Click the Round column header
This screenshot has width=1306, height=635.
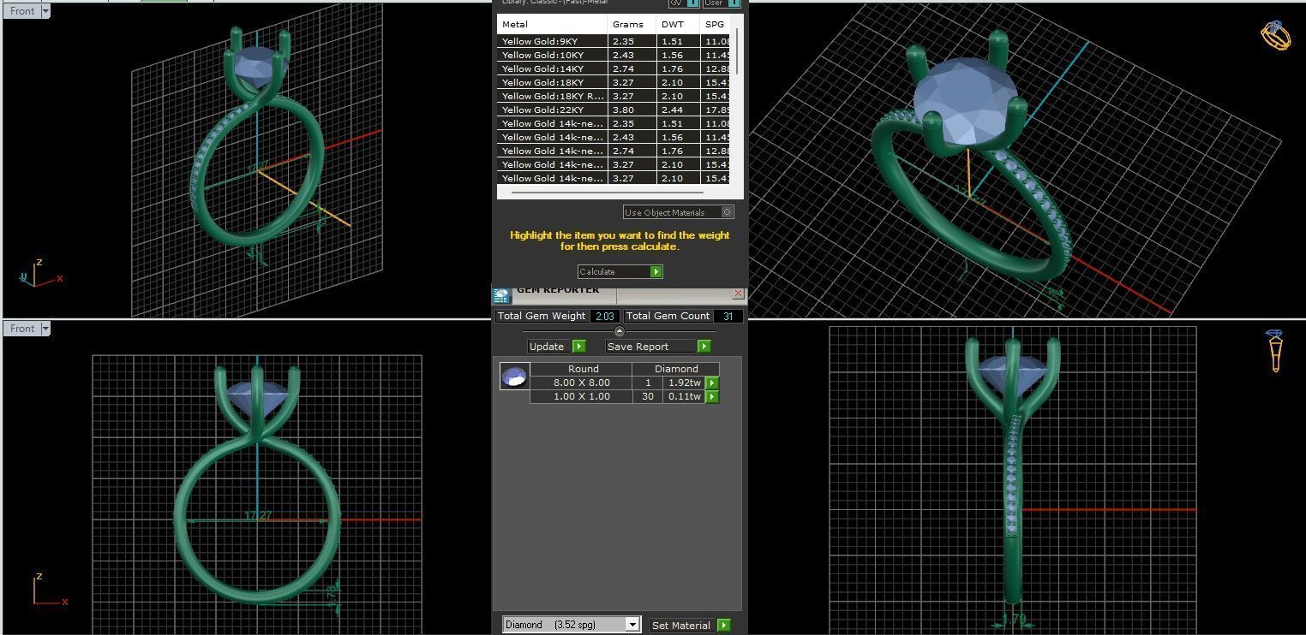[583, 369]
